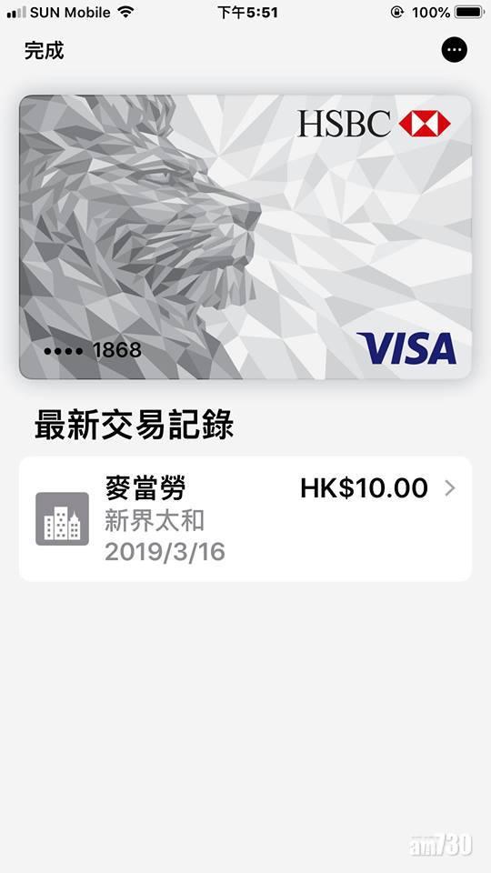491x873 pixels.
Task: Open the 麥當勞 transaction chevron
Action: pos(450,488)
